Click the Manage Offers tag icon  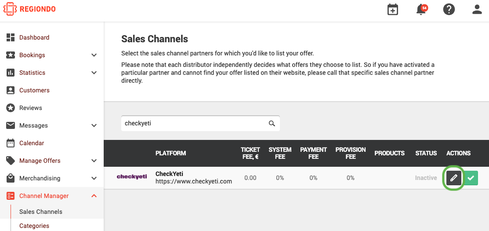tap(11, 161)
